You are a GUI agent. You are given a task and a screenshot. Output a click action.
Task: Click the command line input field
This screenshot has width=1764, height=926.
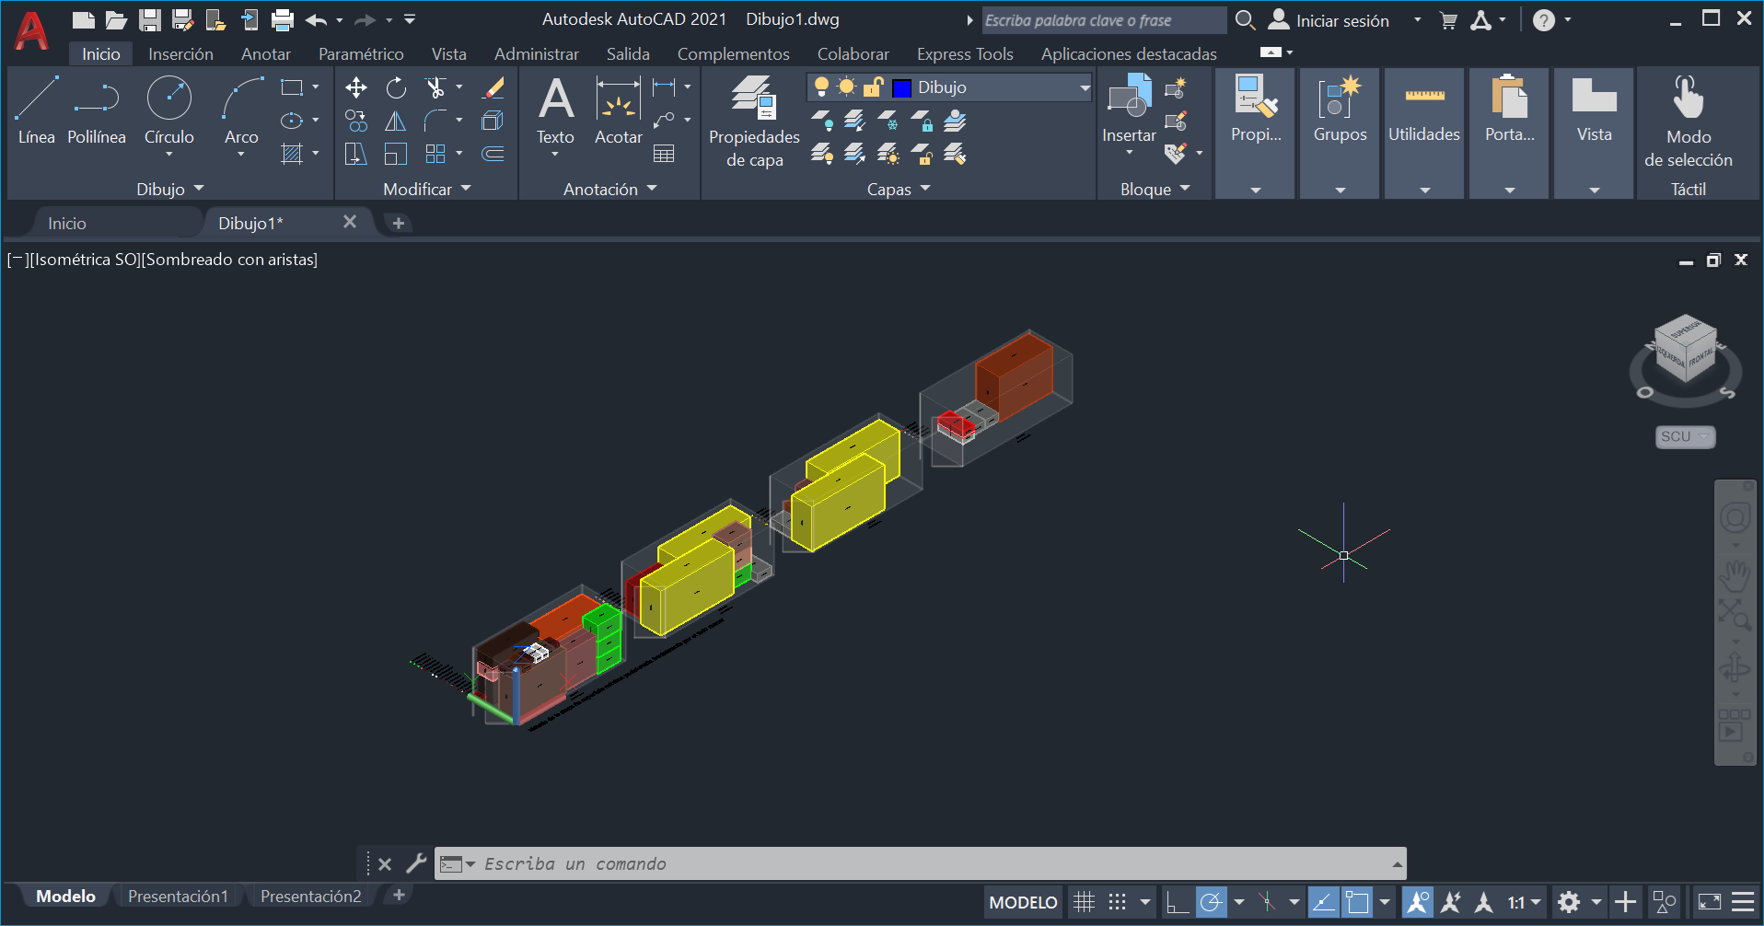pos(921,863)
